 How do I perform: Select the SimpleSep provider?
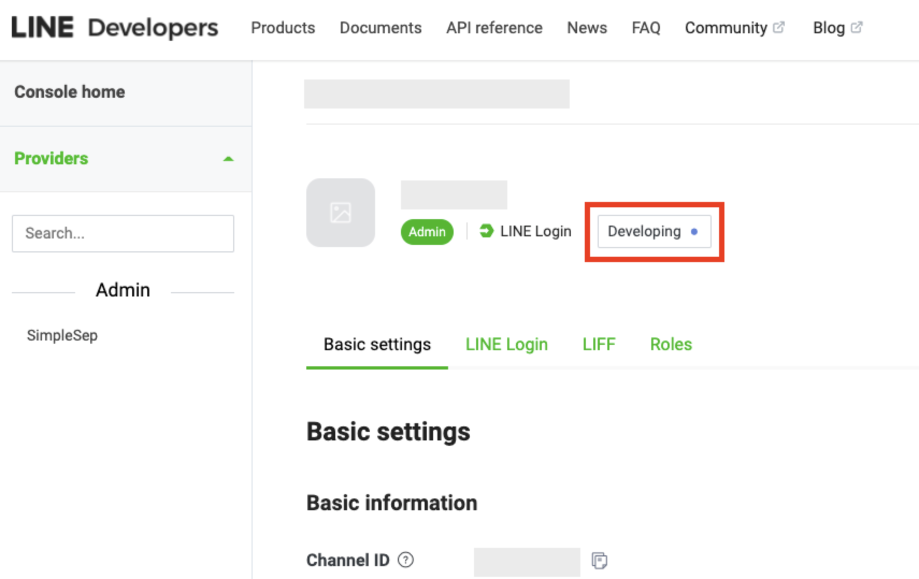pyautogui.click(x=62, y=335)
